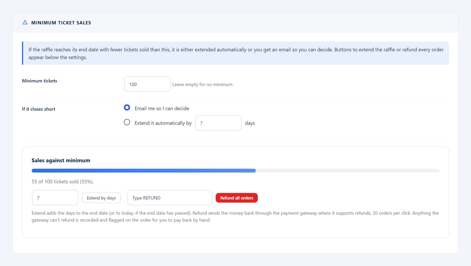The width and height of the screenshot is (471, 266).
Task: Choose 'Extend it automatically by' radio button
Action: click(x=127, y=122)
